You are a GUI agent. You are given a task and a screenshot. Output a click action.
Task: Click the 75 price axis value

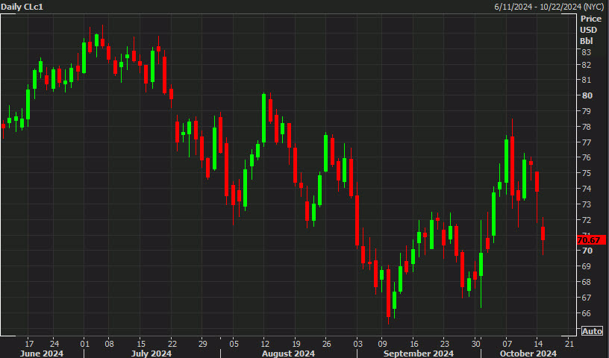(x=587, y=173)
